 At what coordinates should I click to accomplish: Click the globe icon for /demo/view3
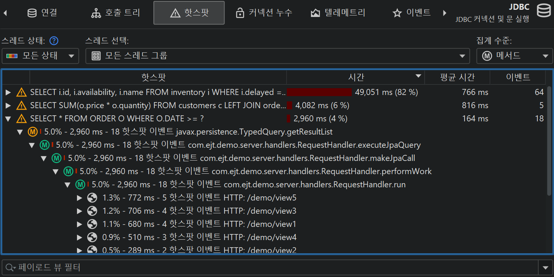(x=92, y=211)
